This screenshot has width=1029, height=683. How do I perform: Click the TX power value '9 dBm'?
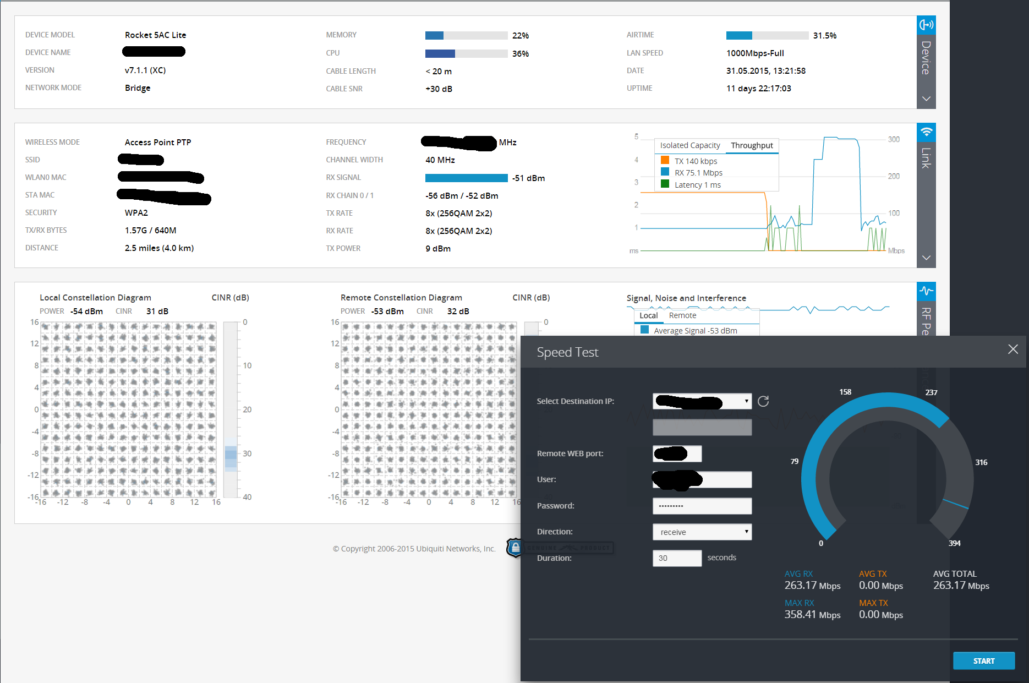438,248
